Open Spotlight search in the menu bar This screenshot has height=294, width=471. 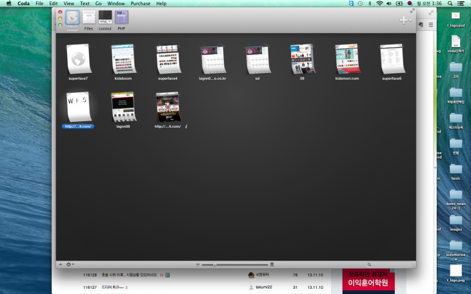coord(451,3)
